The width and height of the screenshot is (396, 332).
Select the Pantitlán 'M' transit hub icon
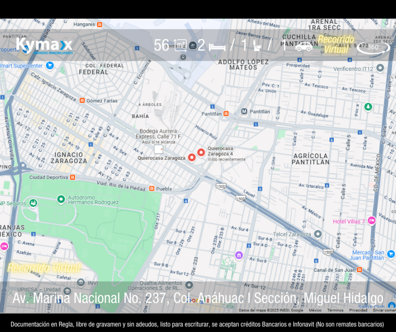[x=244, y=112]
